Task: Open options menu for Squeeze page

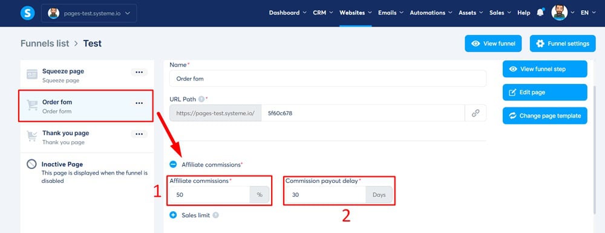Action: [139, 72]
